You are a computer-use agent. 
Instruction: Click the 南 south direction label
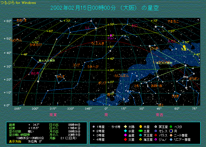coord(106,115)
